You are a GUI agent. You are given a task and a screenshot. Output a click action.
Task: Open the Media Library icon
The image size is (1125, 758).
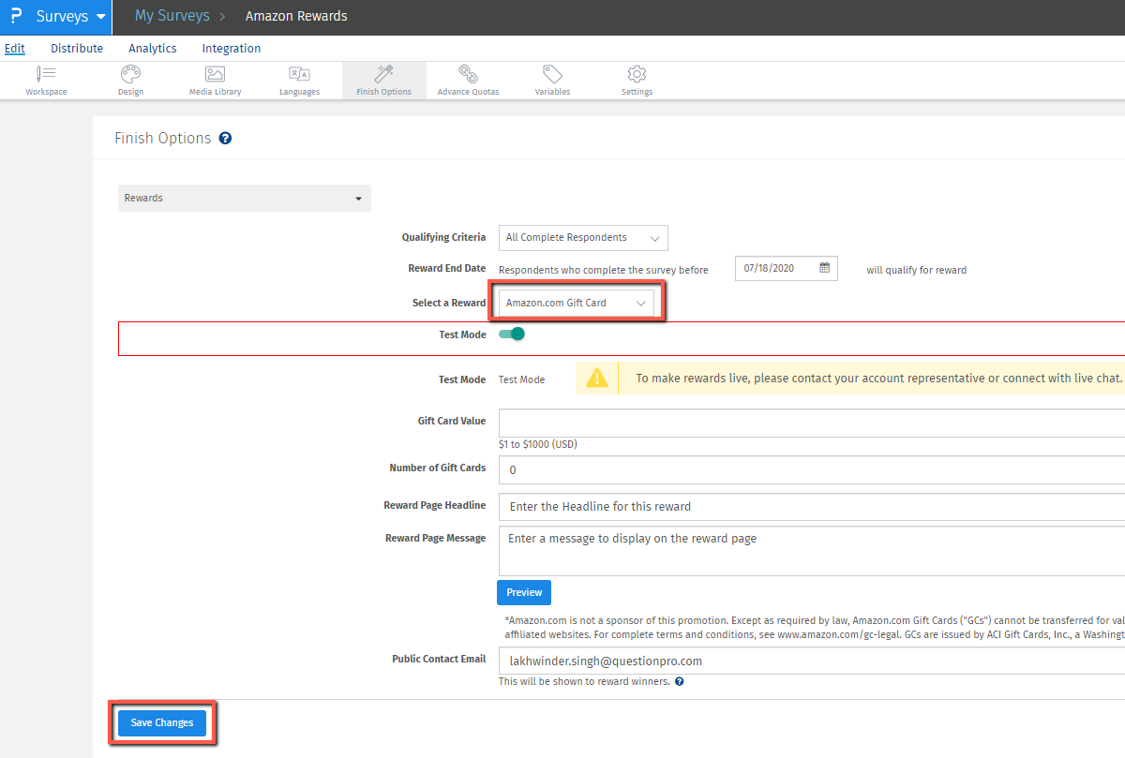point(215,74)
